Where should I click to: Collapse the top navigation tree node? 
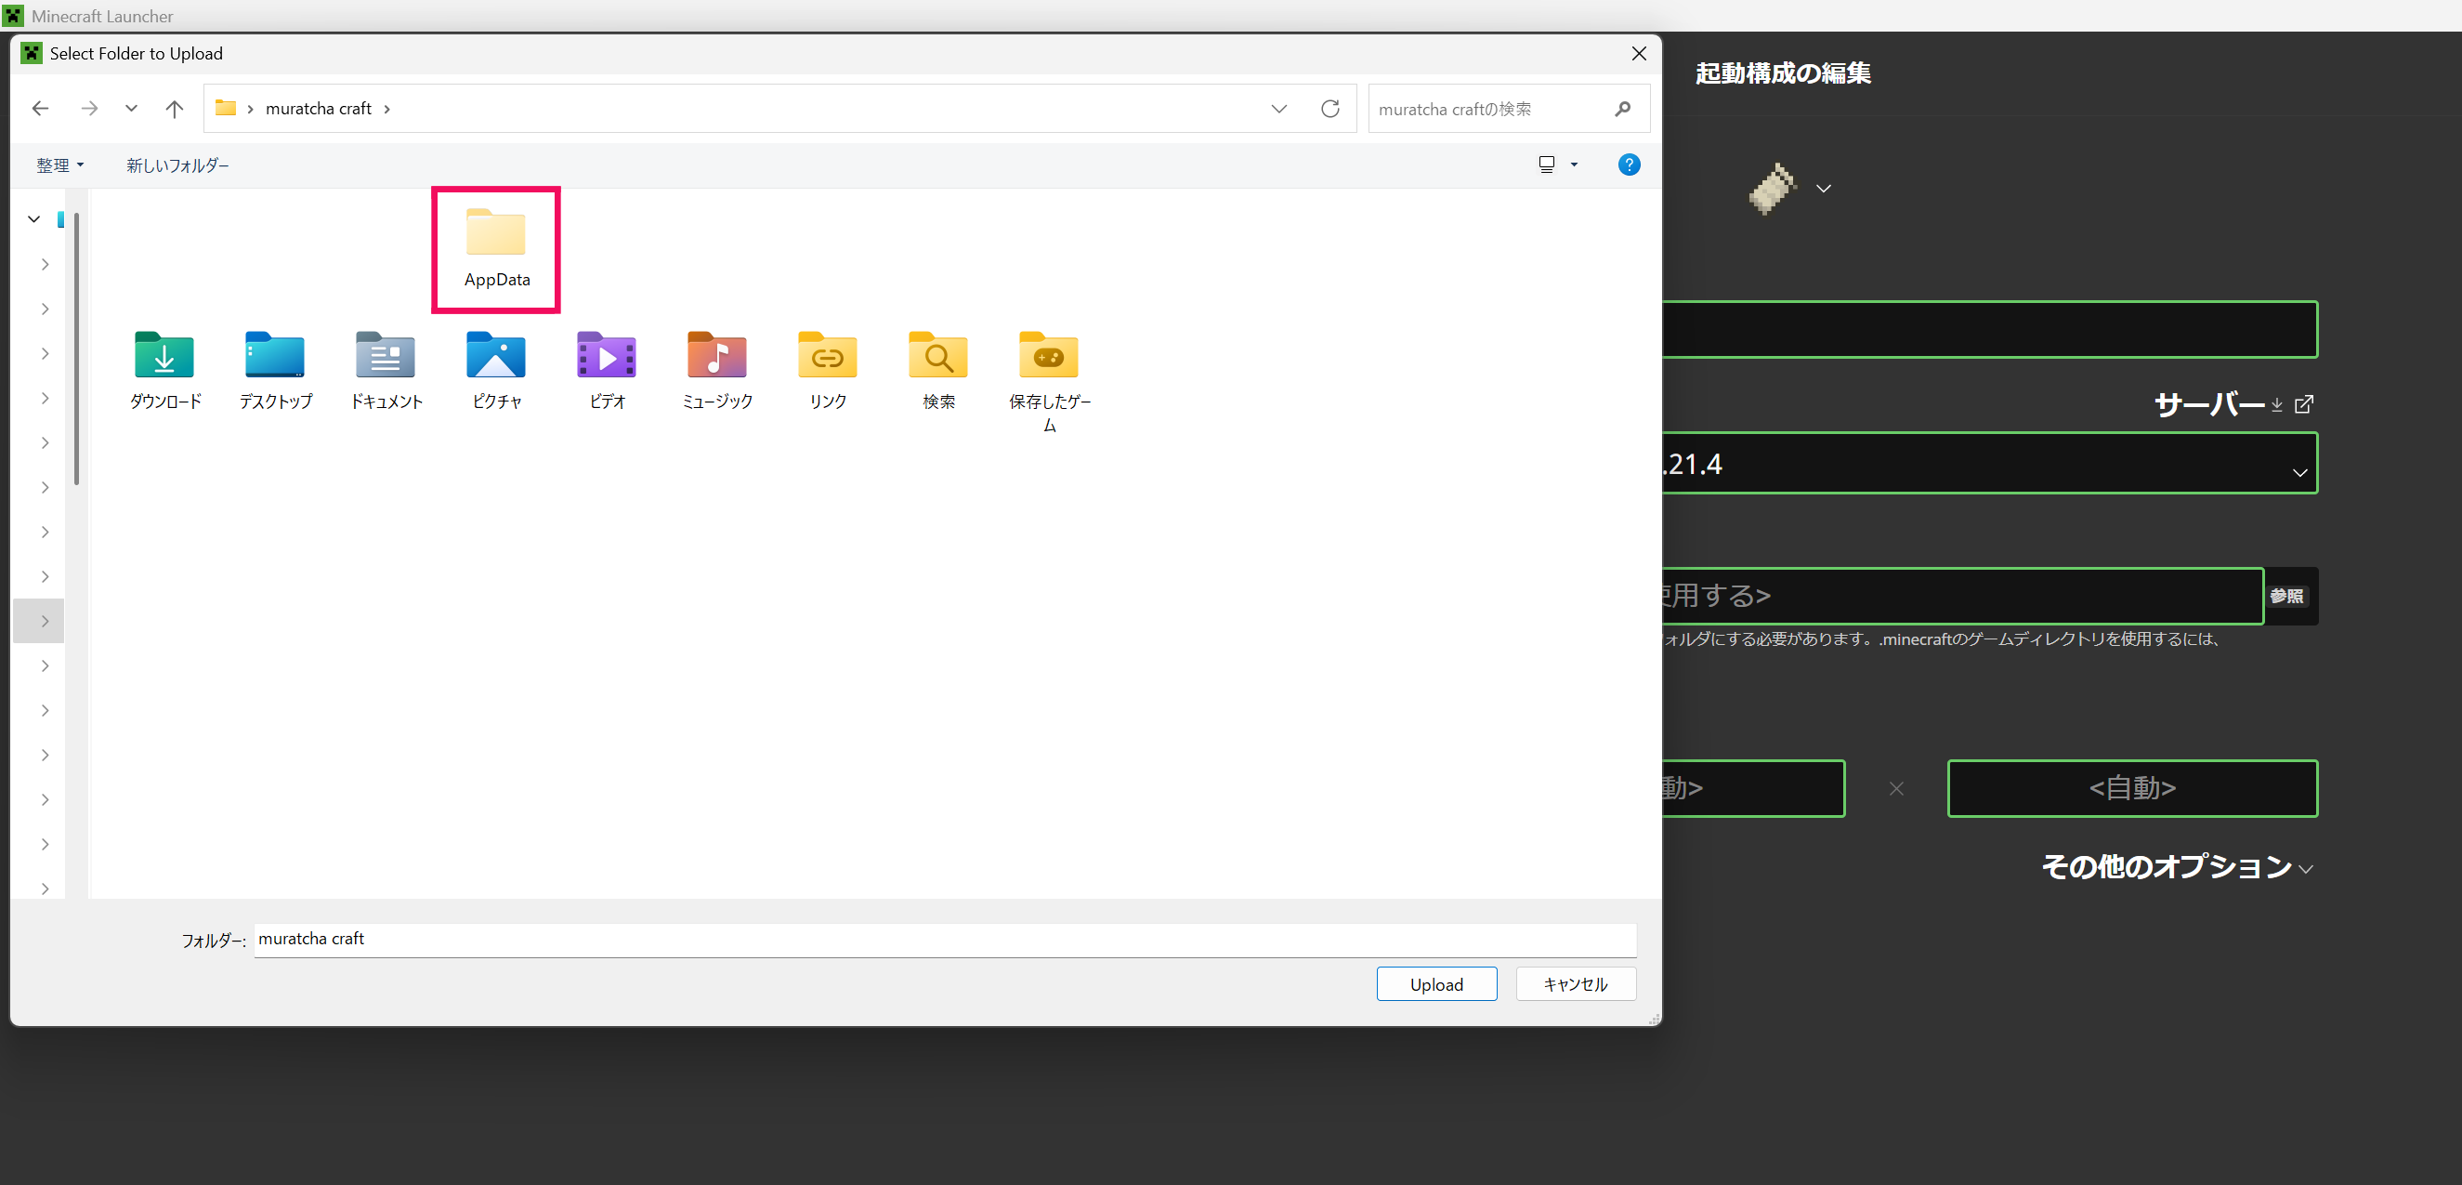tap(34, 219)
